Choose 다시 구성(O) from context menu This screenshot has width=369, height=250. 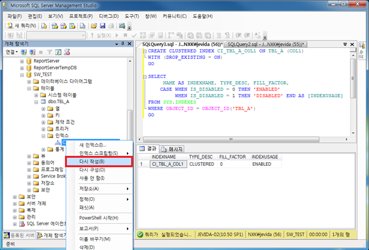(99, 170)
